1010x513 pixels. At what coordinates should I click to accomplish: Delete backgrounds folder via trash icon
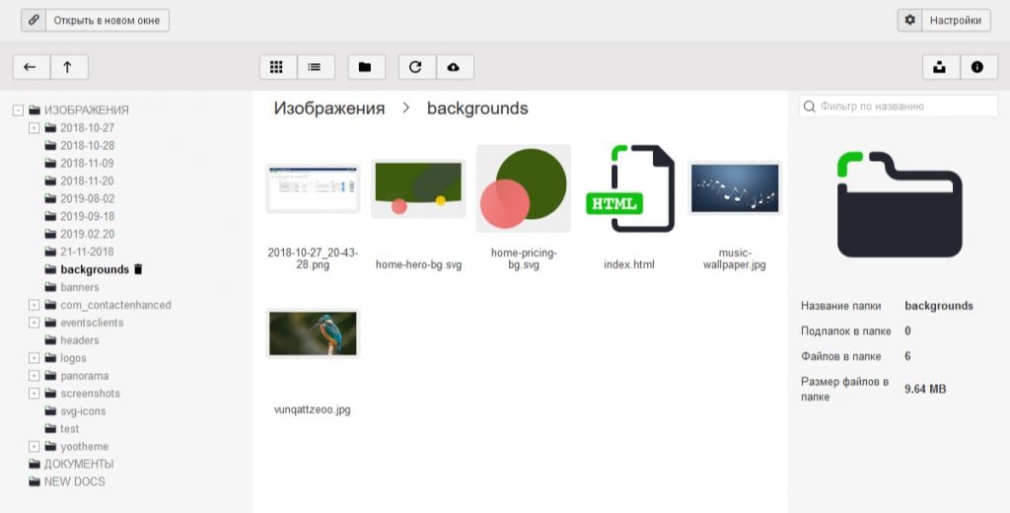pos(138,269)
